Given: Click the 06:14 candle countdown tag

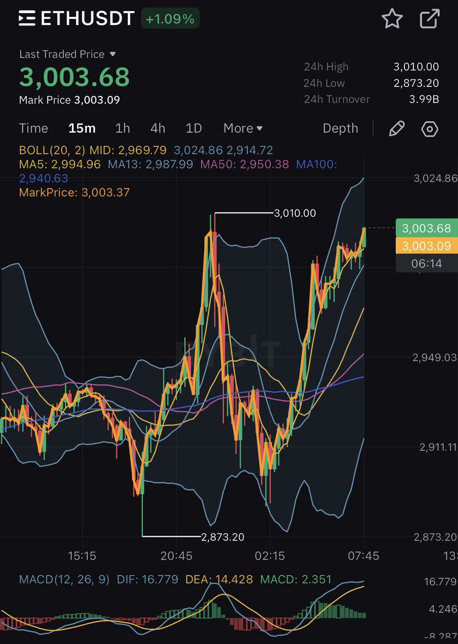Looking at the screenshot, I should [426, 264].
